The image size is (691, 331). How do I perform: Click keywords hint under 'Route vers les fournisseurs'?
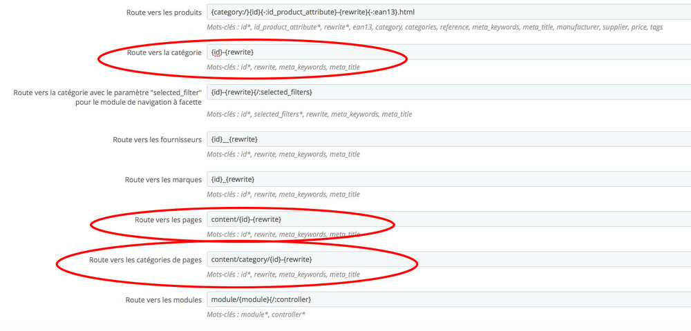tap(283, 154)
